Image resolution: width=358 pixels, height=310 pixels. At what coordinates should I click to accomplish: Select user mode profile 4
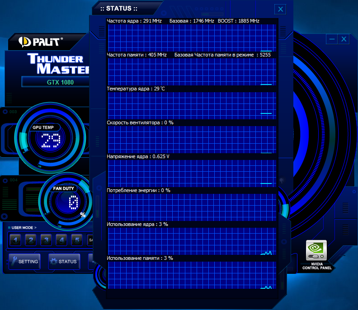[61, 240]
